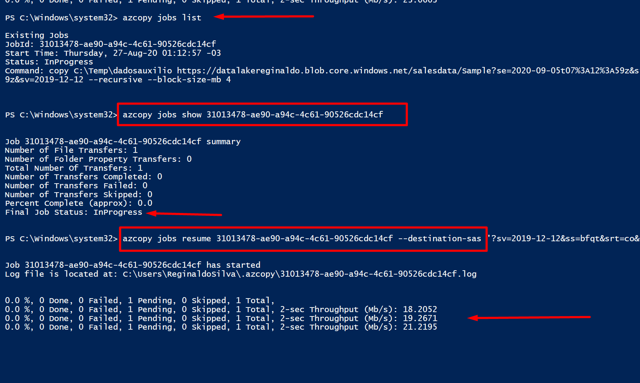Click the 'Job has started' message line
This screenshot has height=383, width=640.
(133, 265)
